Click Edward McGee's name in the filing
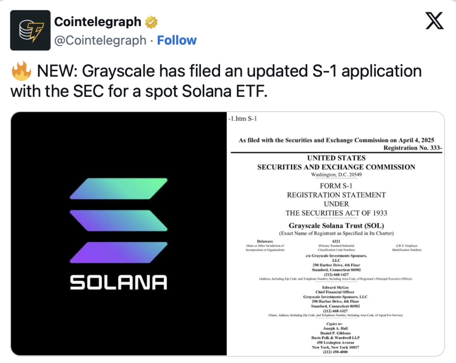 [336, 287]
